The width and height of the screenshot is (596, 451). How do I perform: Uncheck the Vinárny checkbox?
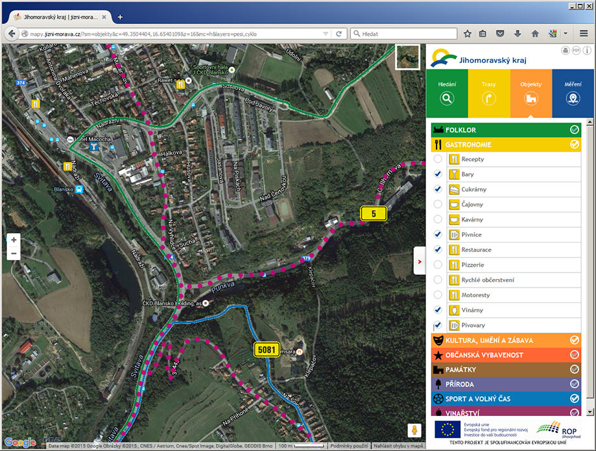(438, 310)
